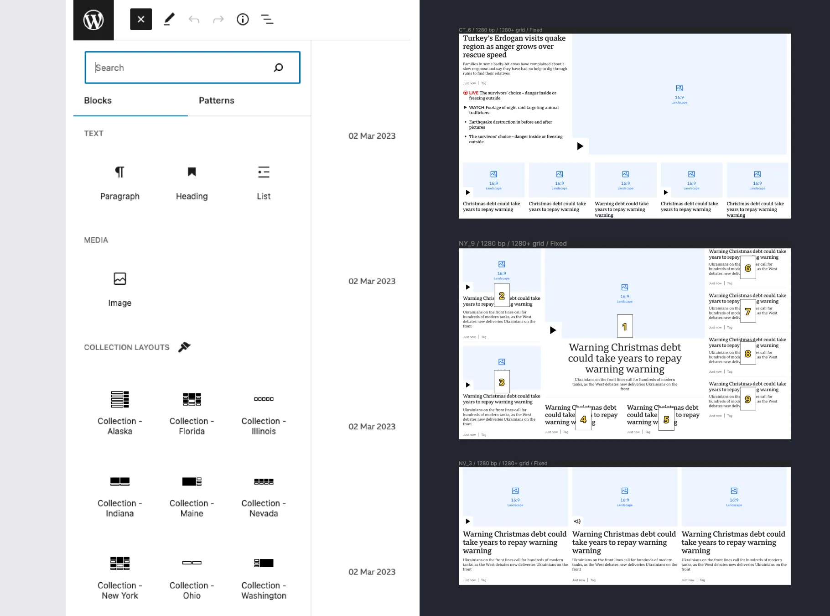Click the Turkey's Erdogan headline

coord(514,47)
